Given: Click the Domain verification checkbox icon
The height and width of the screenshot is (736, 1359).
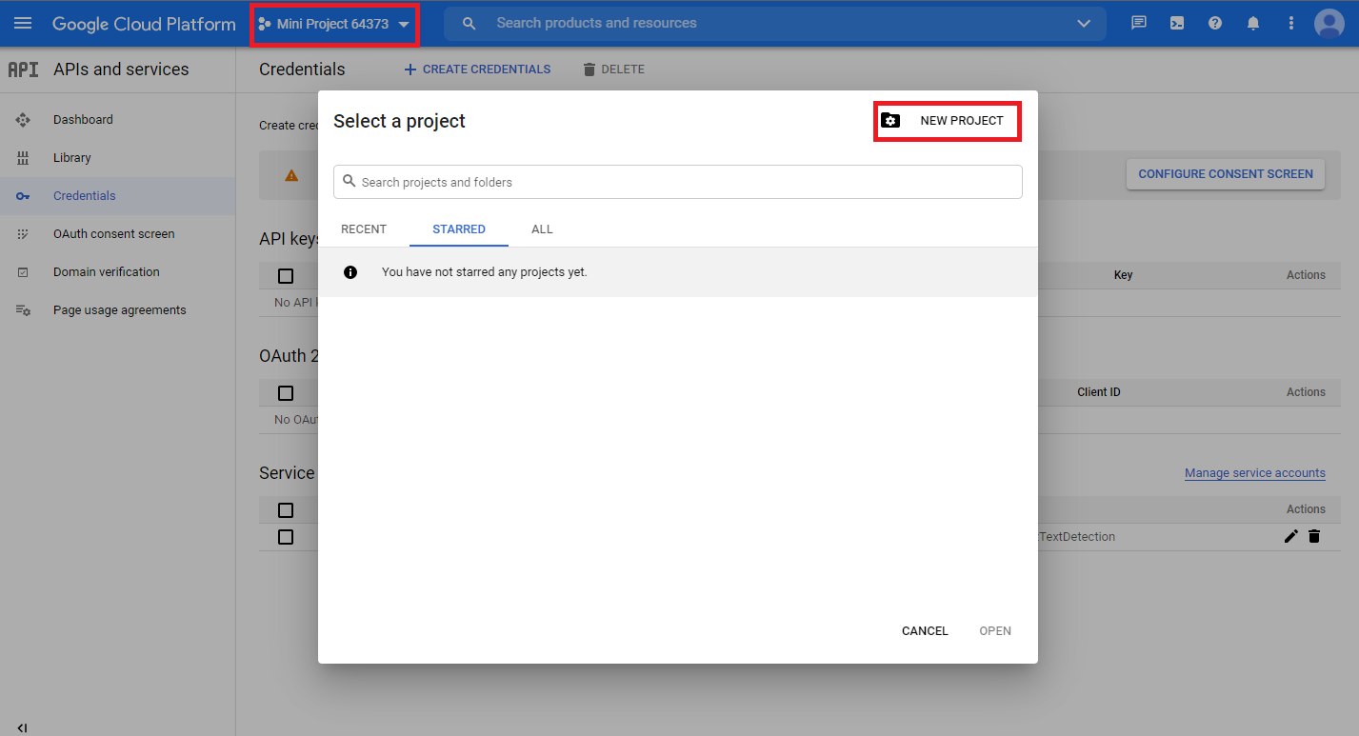Looking at the screenshot, I should tap(23, 272).
